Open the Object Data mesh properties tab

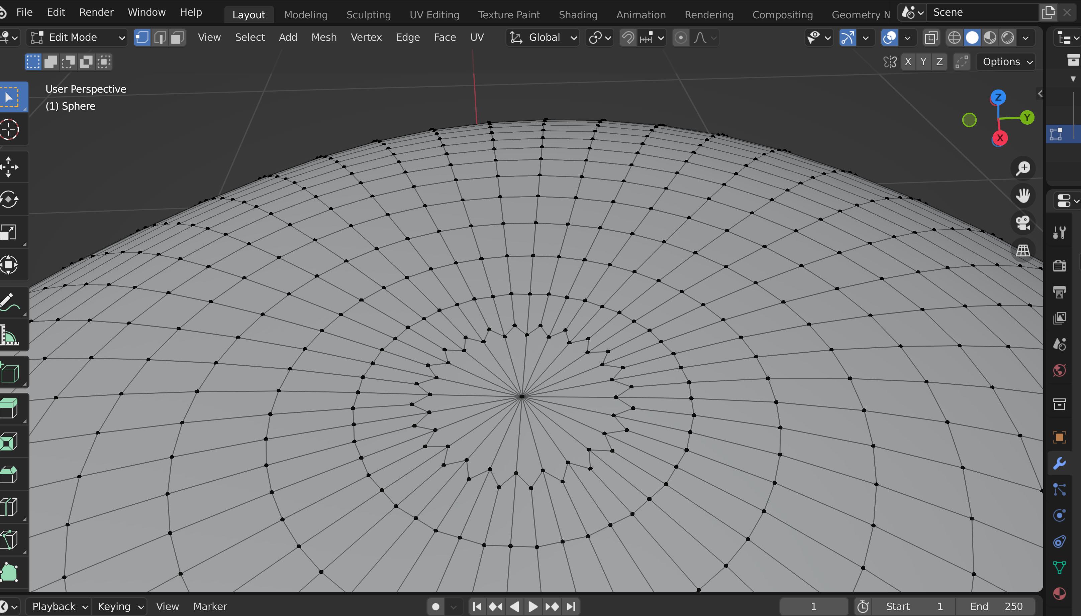pyautogui.click(x=1059, y=567)
